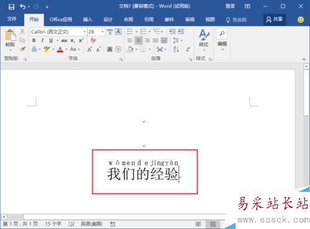The width and height of the screenshot is (310, 229).
Task: Click the Tell me lightbulb search box
Action: point(236,20)
